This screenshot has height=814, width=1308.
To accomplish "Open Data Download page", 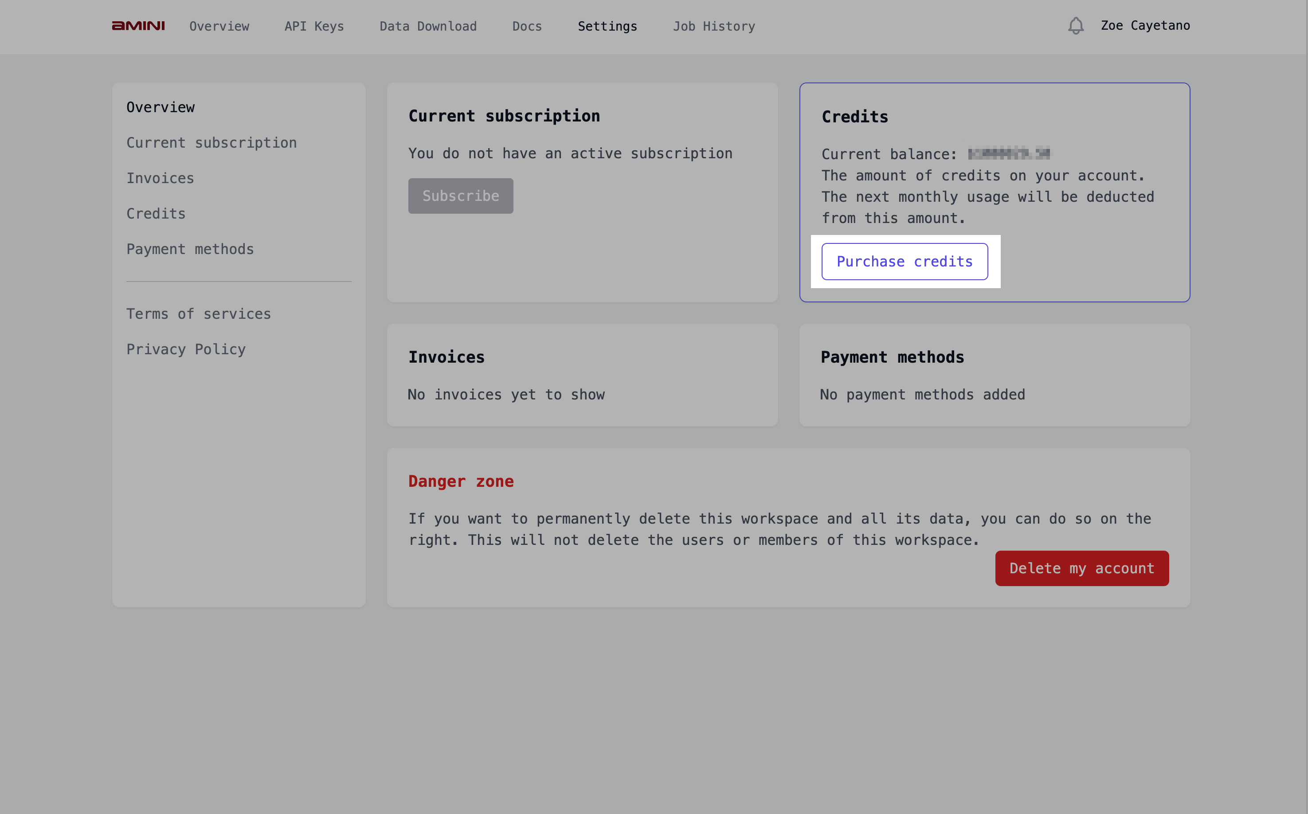I will 428,27.
